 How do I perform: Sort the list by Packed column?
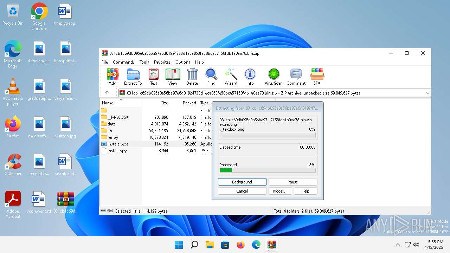(184, 103)
